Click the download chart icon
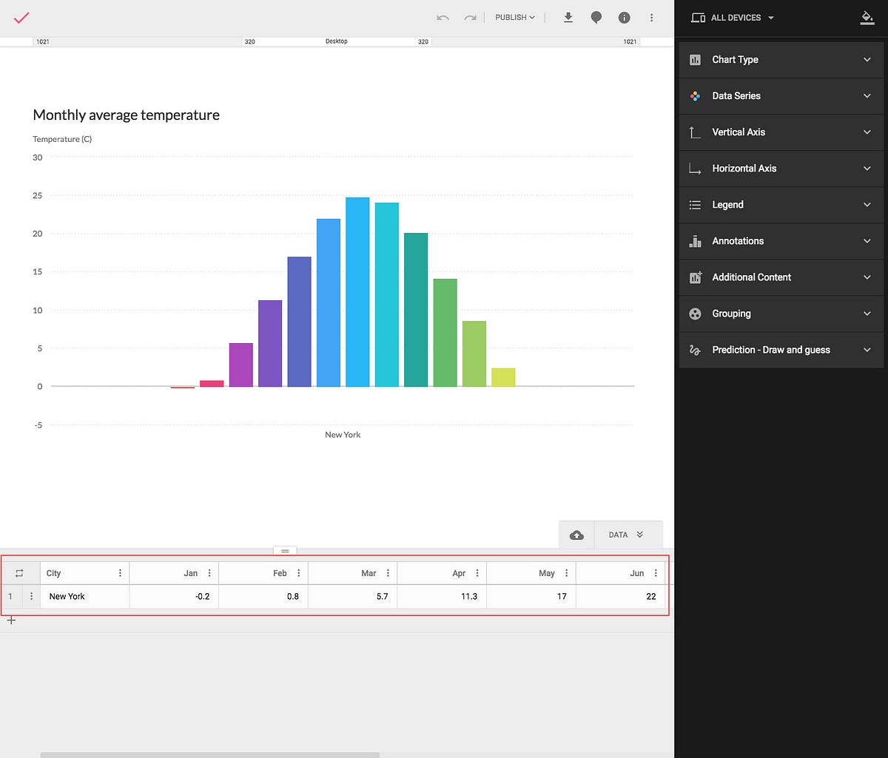This screenshot has height=758, width=888. pyautogui.click(x=568, y=17)
